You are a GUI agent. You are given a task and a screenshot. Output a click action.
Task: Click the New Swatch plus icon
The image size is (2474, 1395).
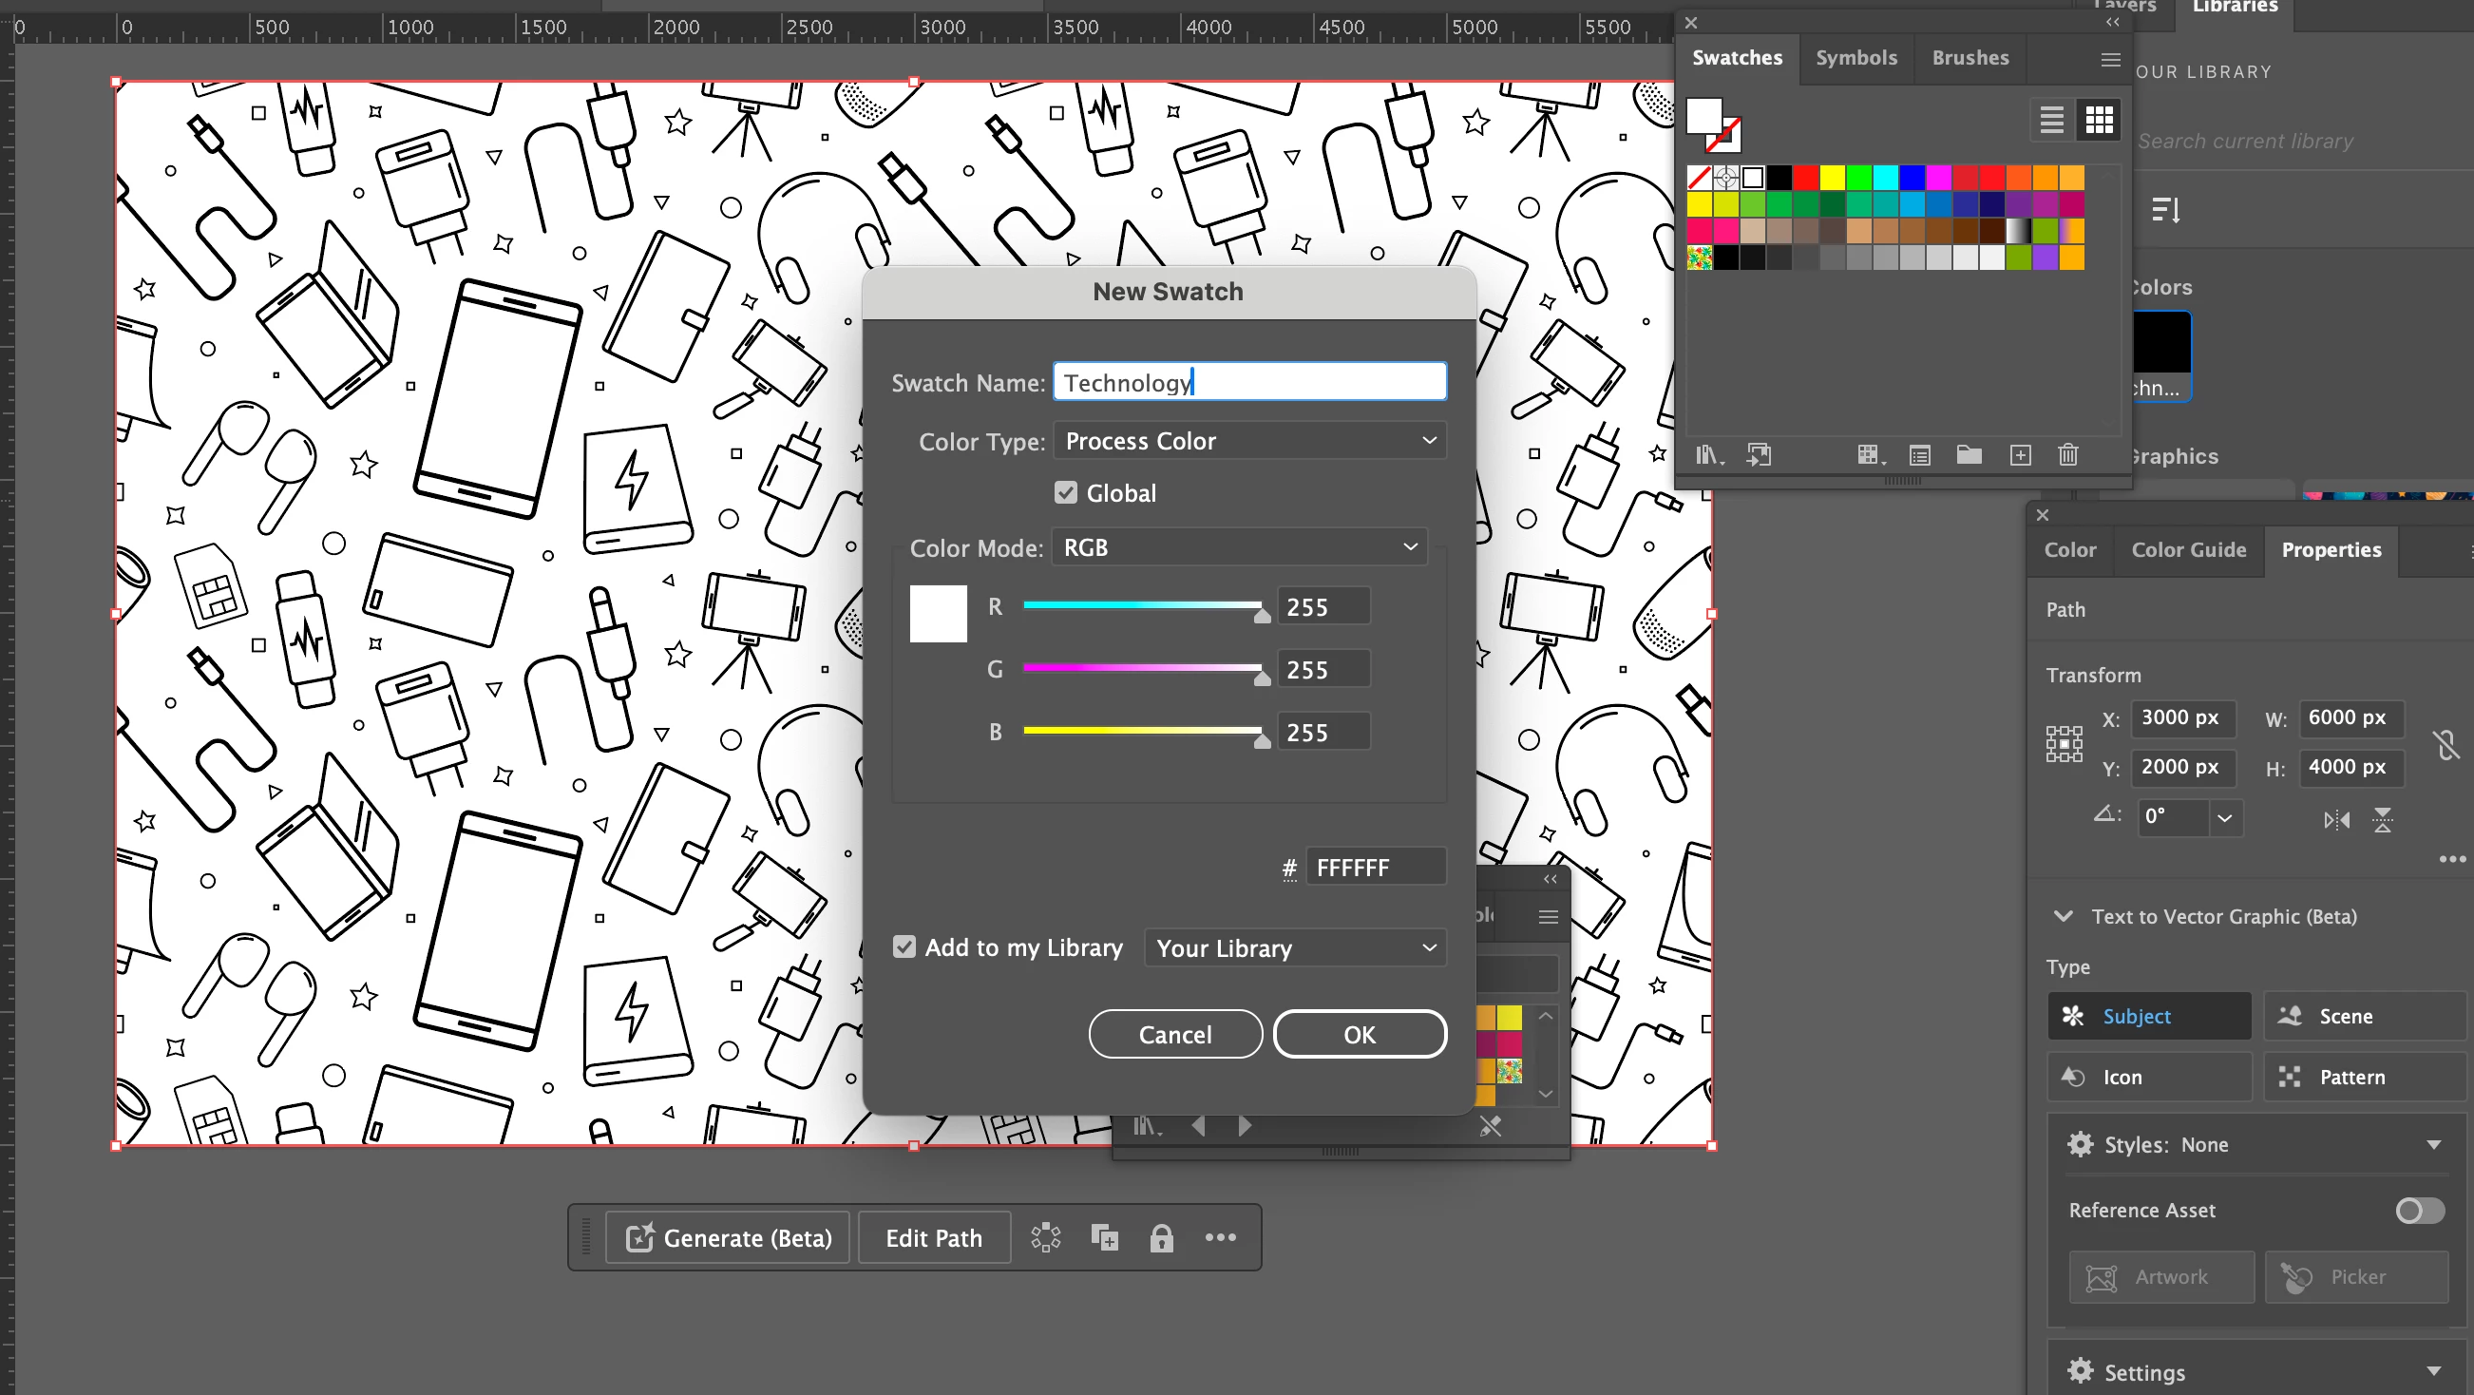pos(2020,454)
